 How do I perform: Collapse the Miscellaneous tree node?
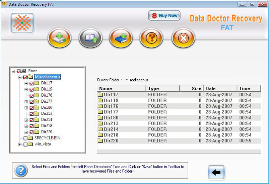pyautogui.click(x=20, y=77)
